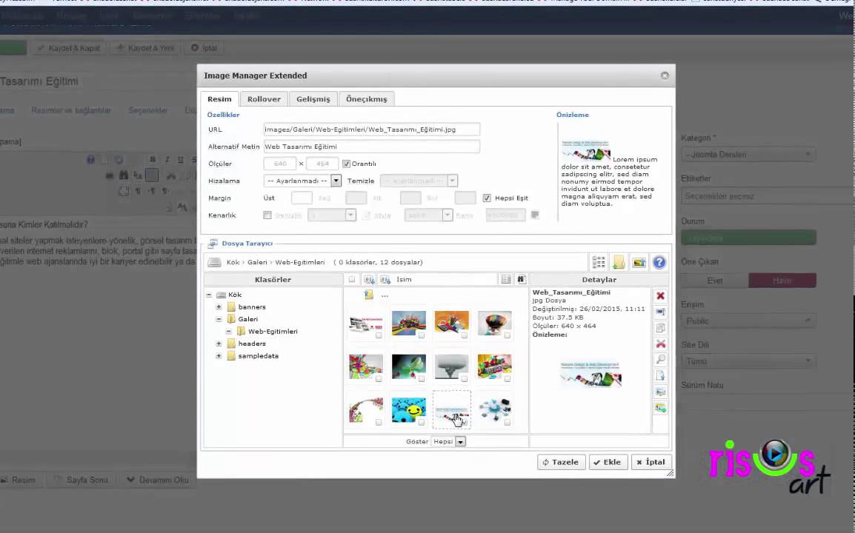Click the dialog İptal button

[x=651, y=462]
